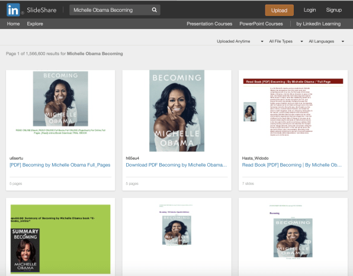Open green Summary of Becoming thumbnail
Viewport: 353px width, 276px height.
coord(60,239)
